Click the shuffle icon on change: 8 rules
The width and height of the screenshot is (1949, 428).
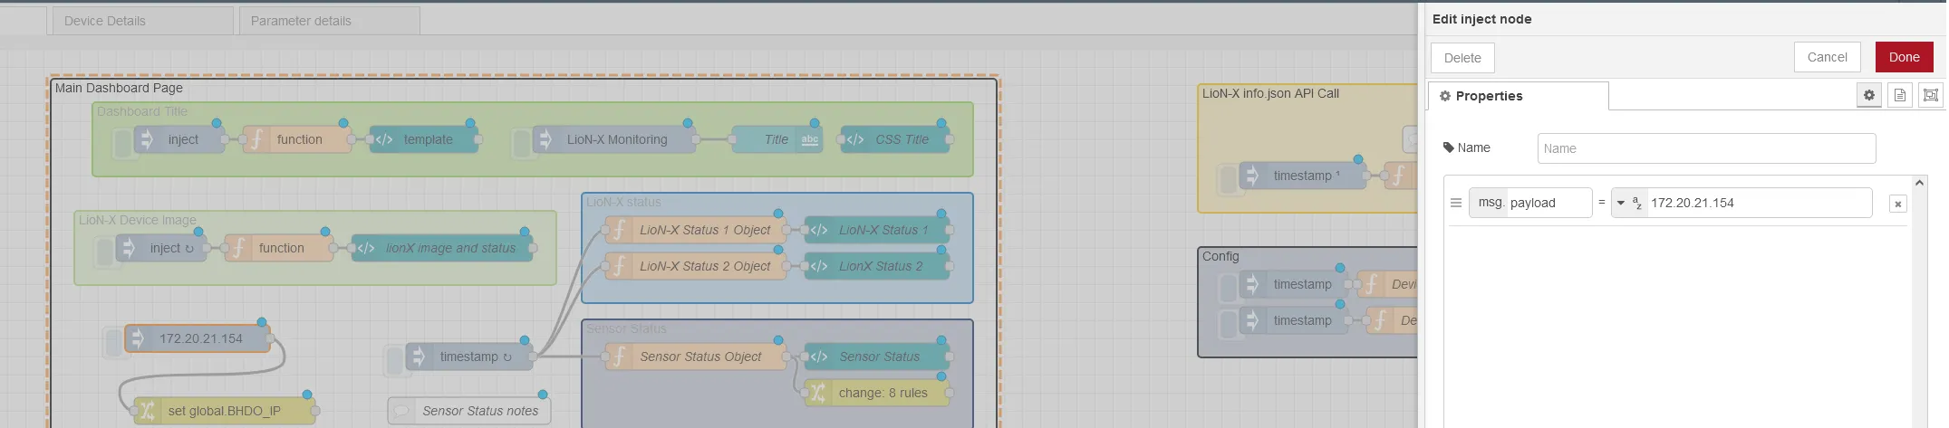[818, 393]
